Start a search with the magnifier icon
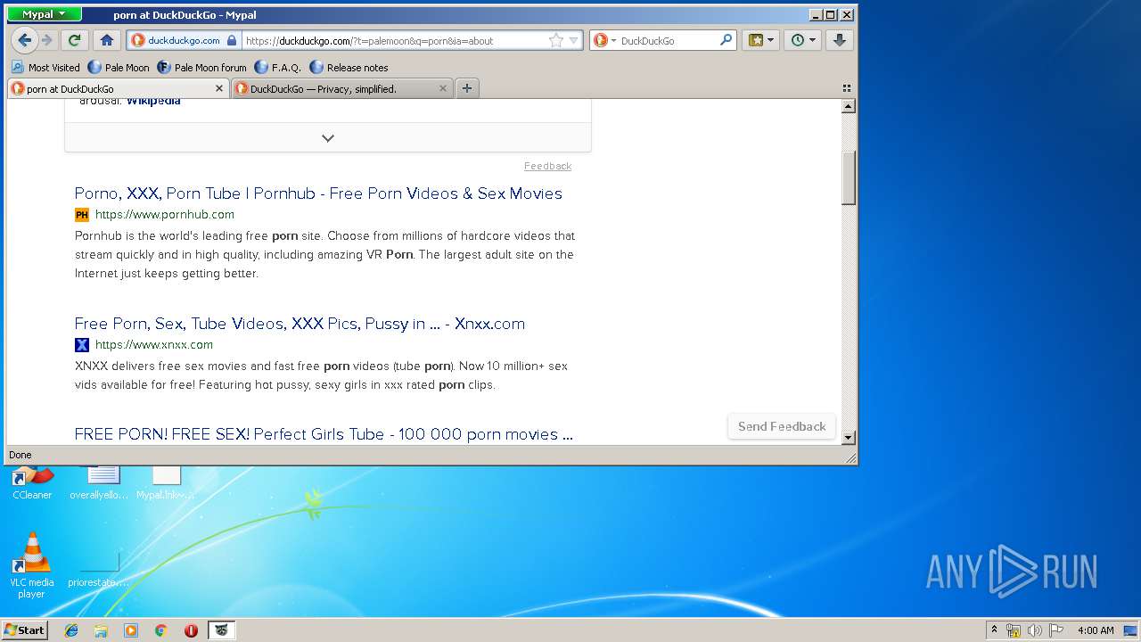 tap(726, 40)
